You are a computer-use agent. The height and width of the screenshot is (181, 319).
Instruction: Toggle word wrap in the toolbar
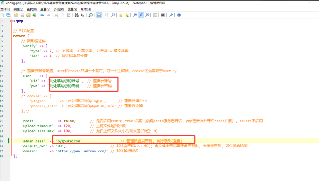point(98,15)
